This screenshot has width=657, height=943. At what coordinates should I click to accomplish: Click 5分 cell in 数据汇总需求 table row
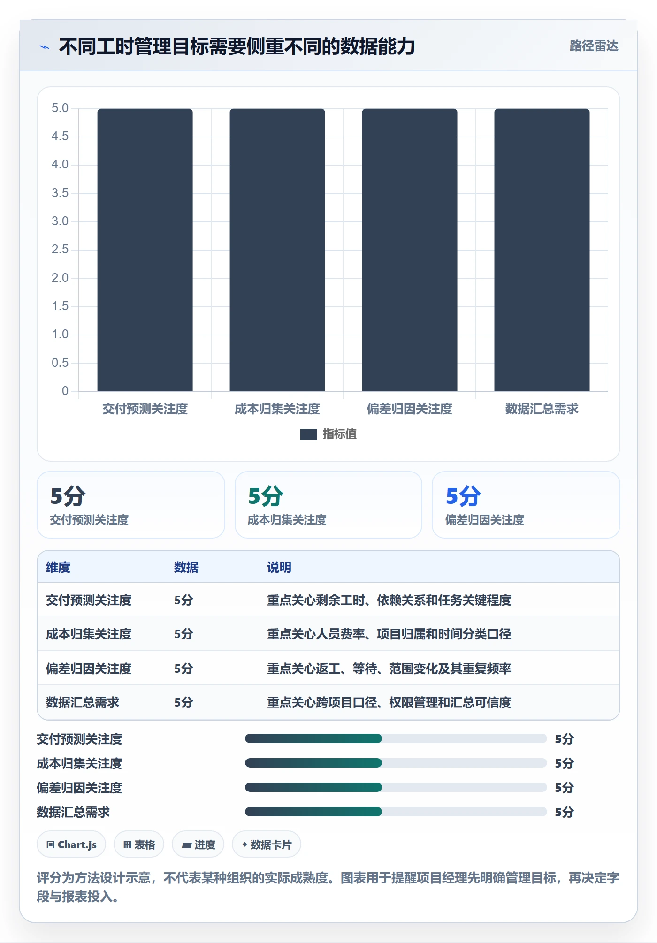click(183, 702)
